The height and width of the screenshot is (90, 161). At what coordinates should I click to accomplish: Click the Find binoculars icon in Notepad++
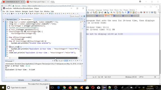[x=105, y=12]
